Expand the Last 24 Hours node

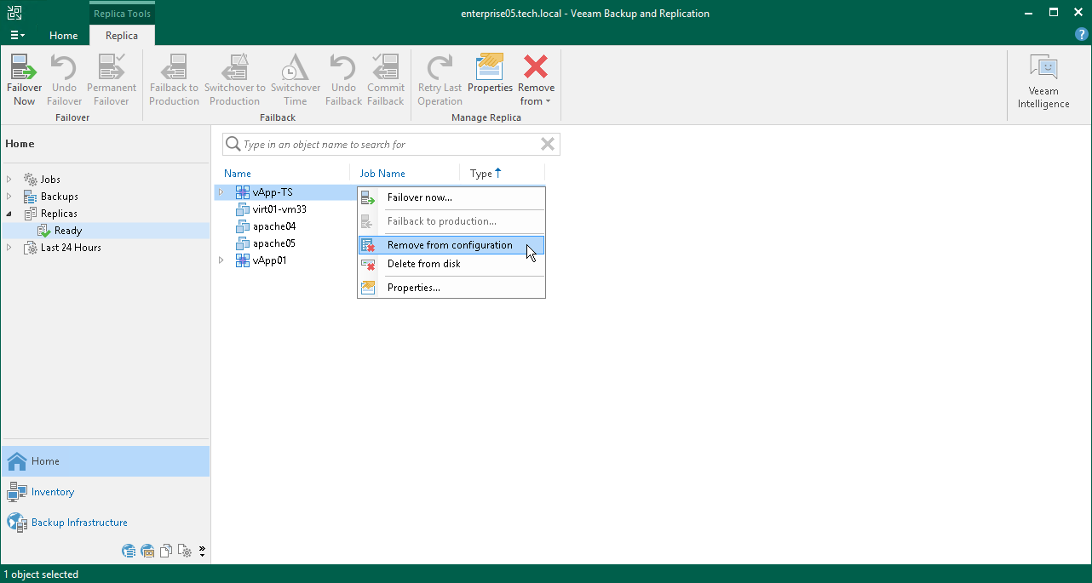tap(9, 248)
